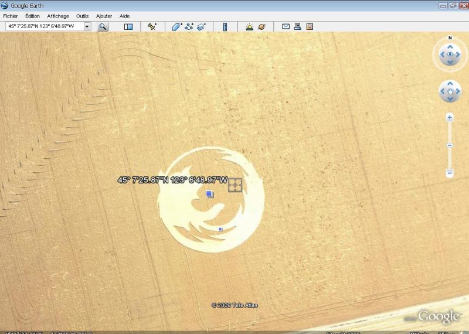The image size is (469, 334).
Task: Move up with pan joystick arrow
Action: pyautogui.click(x=450, y=83)
